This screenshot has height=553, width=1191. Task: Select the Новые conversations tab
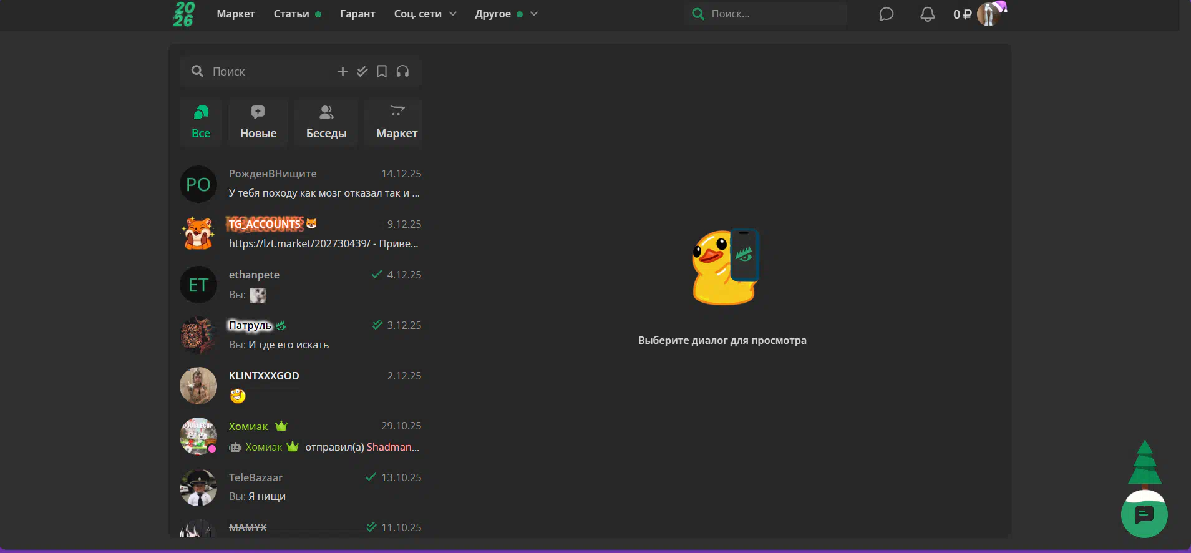click(x=258, y=122)
